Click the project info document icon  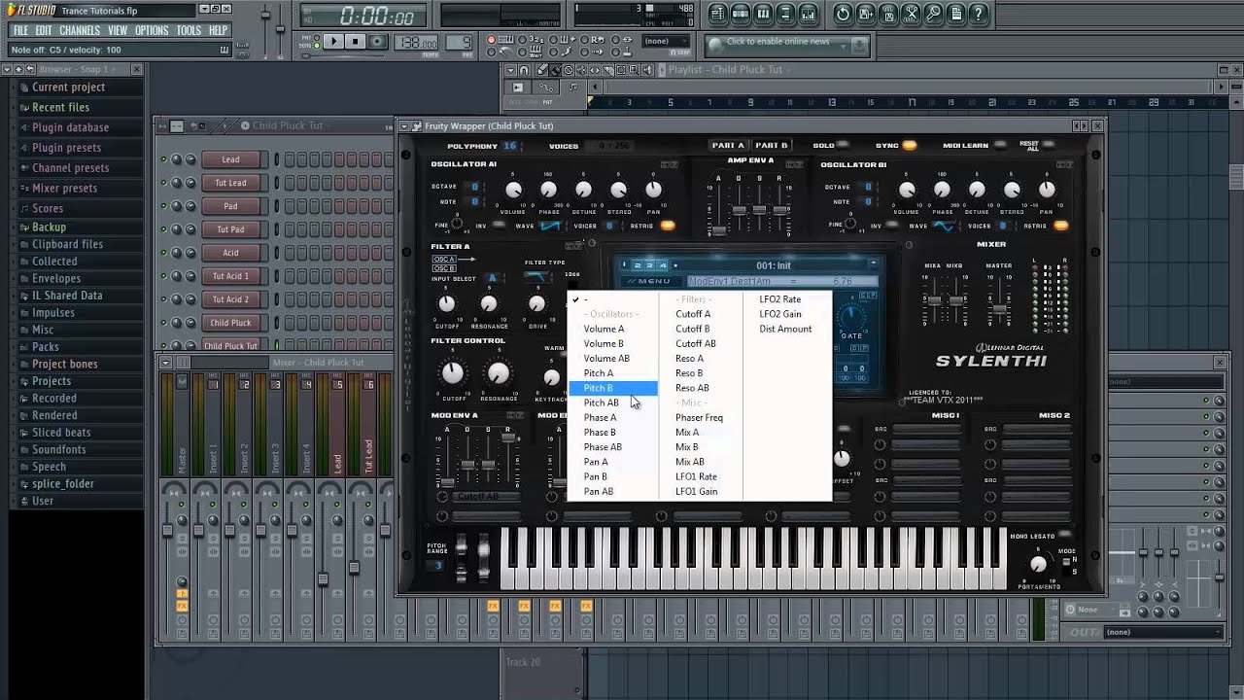[x=956, y=14]
